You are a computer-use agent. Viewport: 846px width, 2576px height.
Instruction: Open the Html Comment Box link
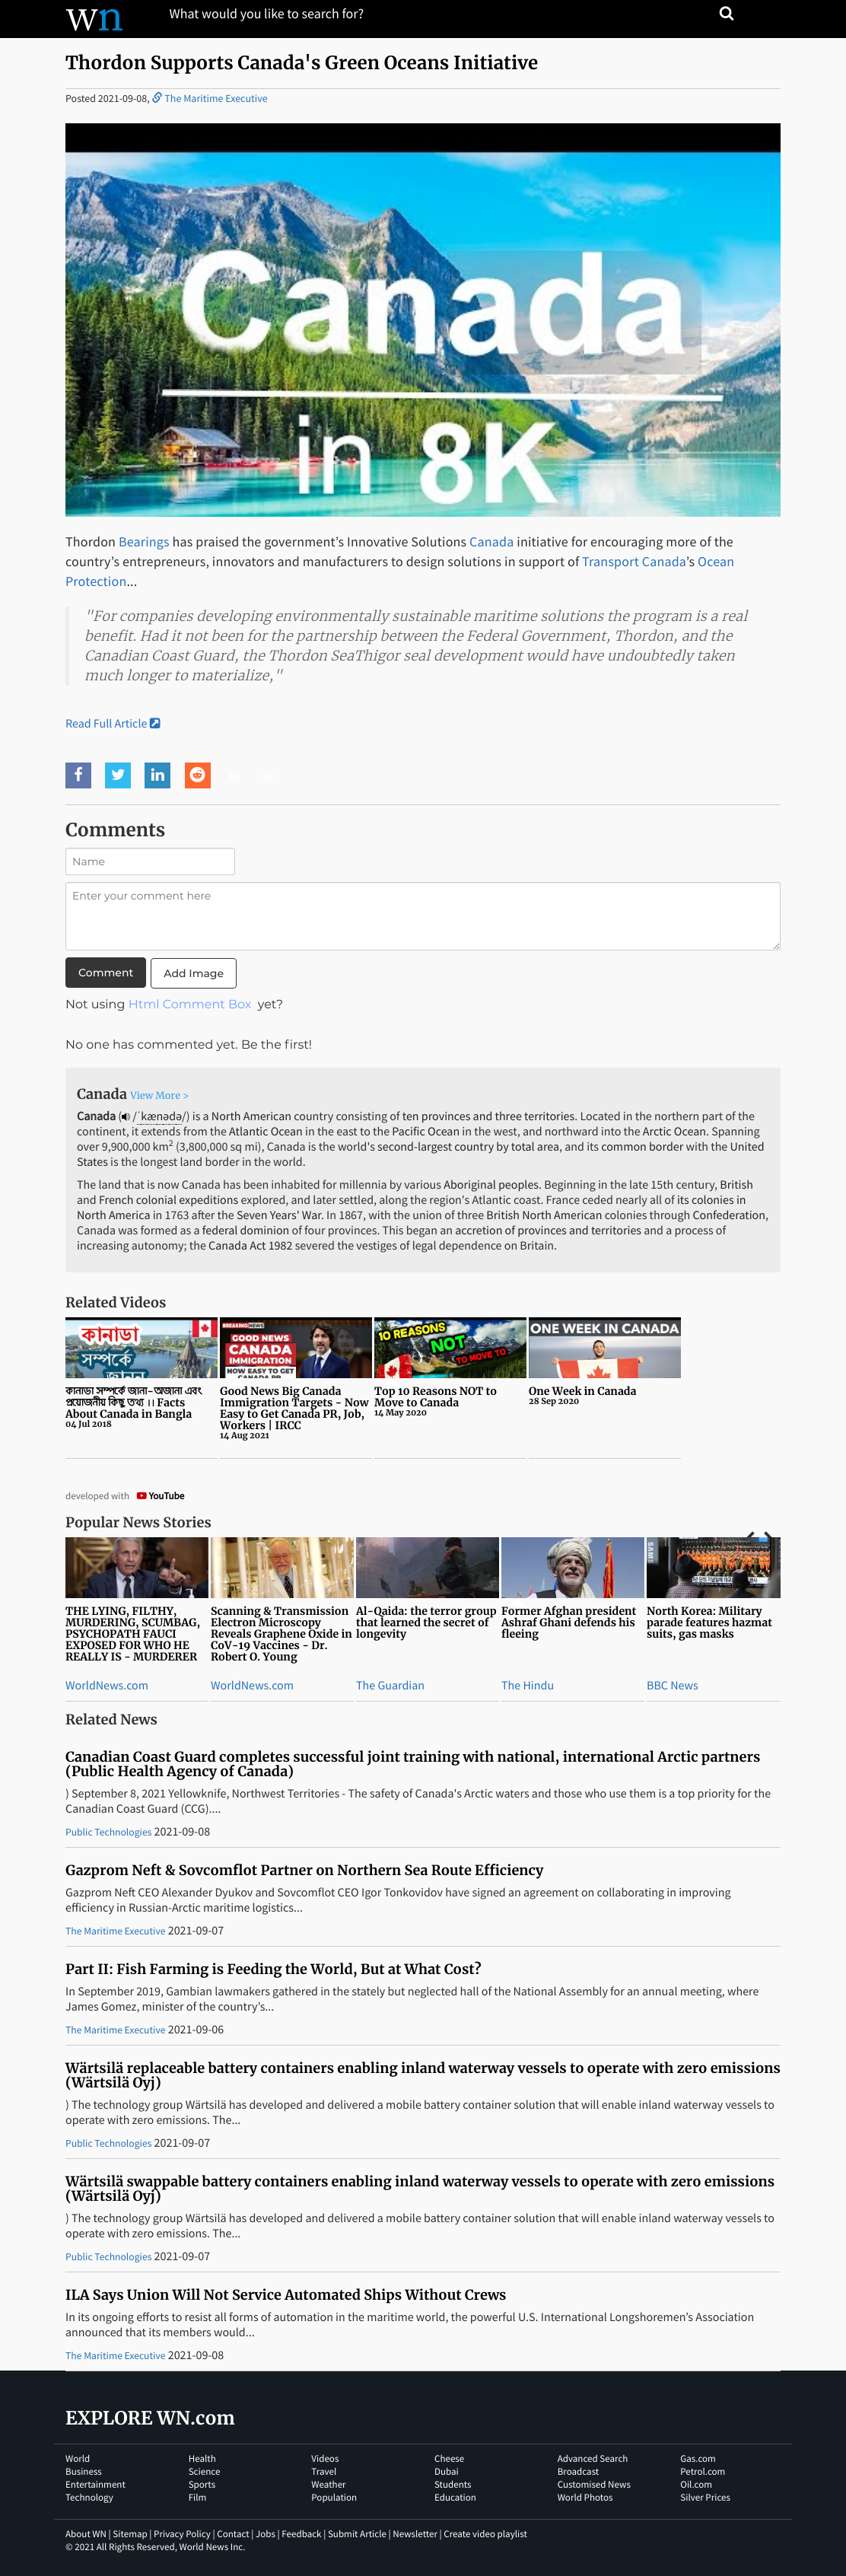coord(189,1004)
